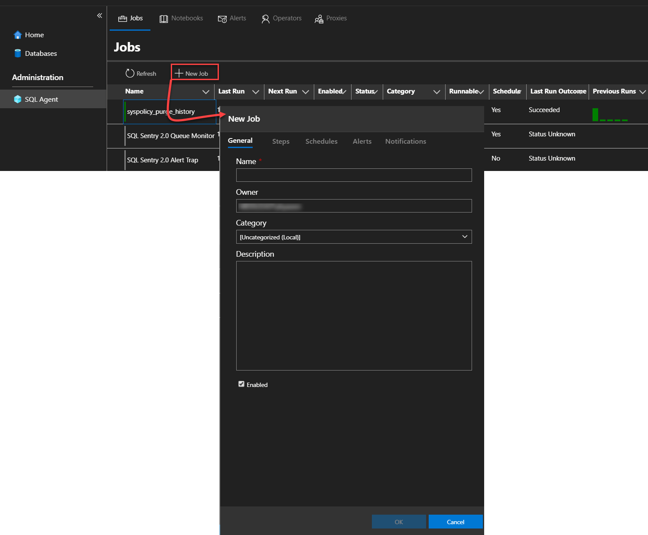Open the Notebooks tab icon

point(164,19)
